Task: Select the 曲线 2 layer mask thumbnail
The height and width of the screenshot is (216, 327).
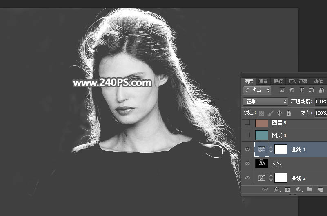Action: coord(281,178)
